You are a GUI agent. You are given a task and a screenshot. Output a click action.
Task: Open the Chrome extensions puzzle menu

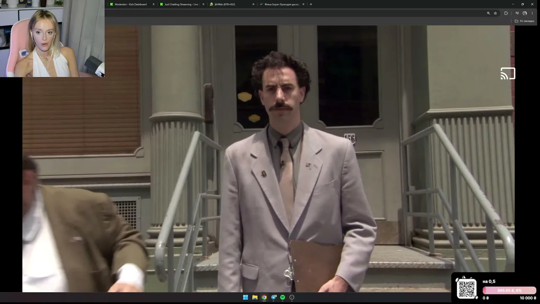coord(506,13)
